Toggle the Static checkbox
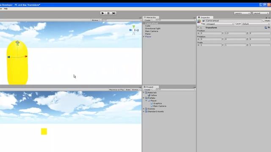This screenshot has height=152, width=271. point(263,21)
